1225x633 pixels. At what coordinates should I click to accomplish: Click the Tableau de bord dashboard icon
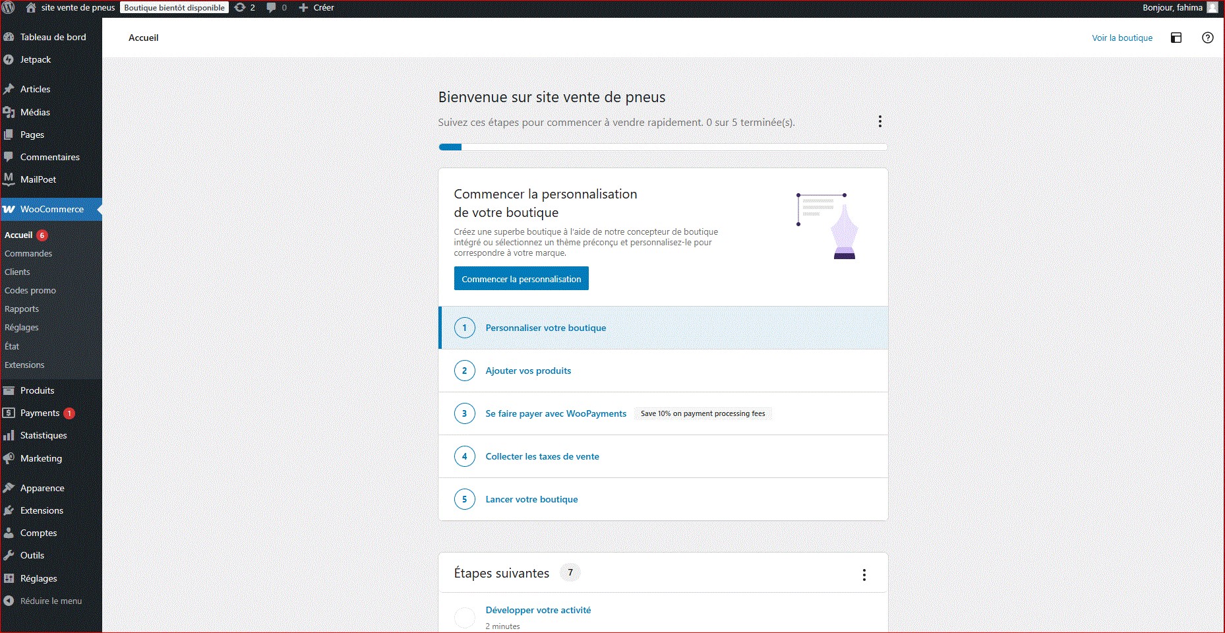[x=9, y=37]
